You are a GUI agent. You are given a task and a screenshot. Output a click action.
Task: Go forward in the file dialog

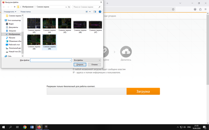[8, 7]
